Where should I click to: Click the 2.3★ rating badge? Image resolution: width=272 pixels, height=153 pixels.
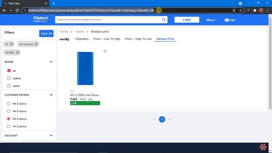pyautogui.click(x=85, y=103)
